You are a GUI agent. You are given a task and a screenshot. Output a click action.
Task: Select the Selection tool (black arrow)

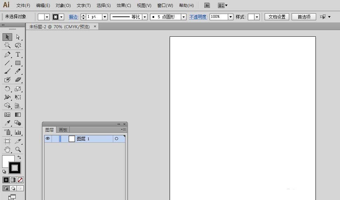(7, 37)
